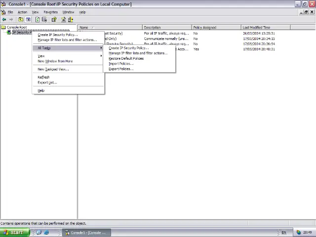The height and width of the screenshot is (237, 316).
Task: Choose Help in the context menu
Action: point(68,90)
